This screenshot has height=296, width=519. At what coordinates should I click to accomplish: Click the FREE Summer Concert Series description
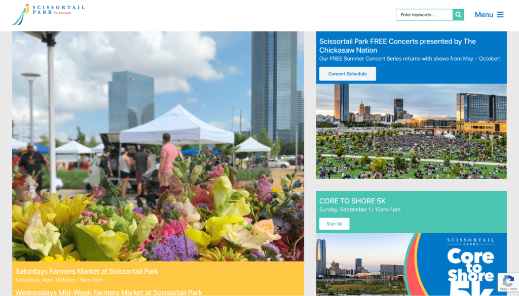tap(410, 59)
